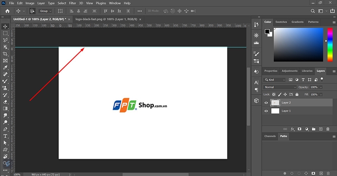Select the Path Selection tool

point(5,143)
